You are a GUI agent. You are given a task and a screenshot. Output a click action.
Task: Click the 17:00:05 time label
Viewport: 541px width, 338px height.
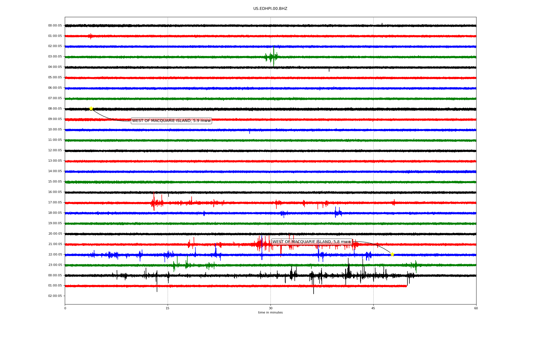point(55,203)
